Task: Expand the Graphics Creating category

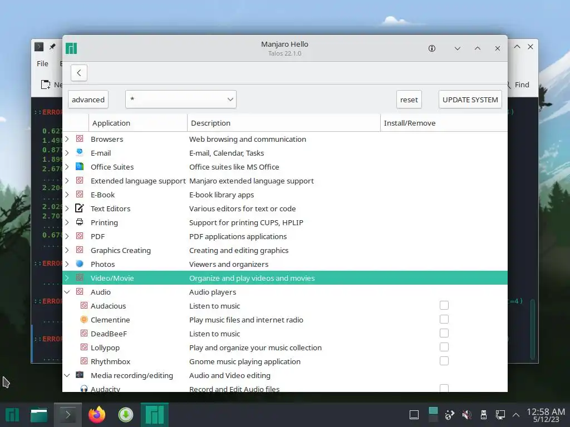Action: [67, 250]
